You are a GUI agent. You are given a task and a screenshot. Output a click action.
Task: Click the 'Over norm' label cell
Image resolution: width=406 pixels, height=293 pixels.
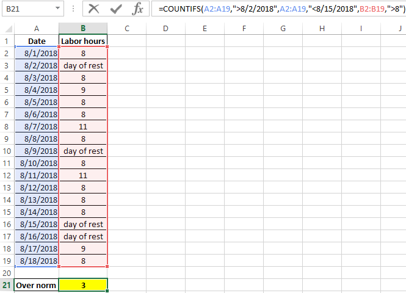coord(37,285)
